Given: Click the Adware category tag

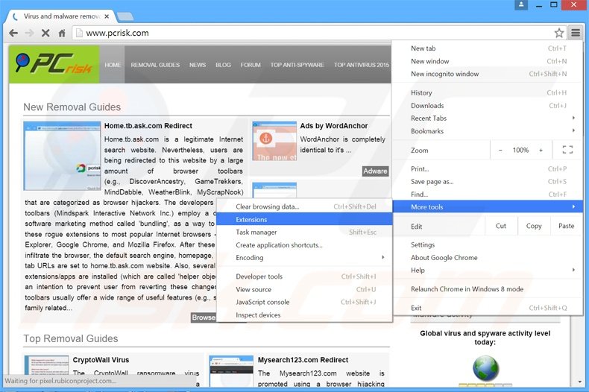Looking at the screenshot, I should point(375,171).
